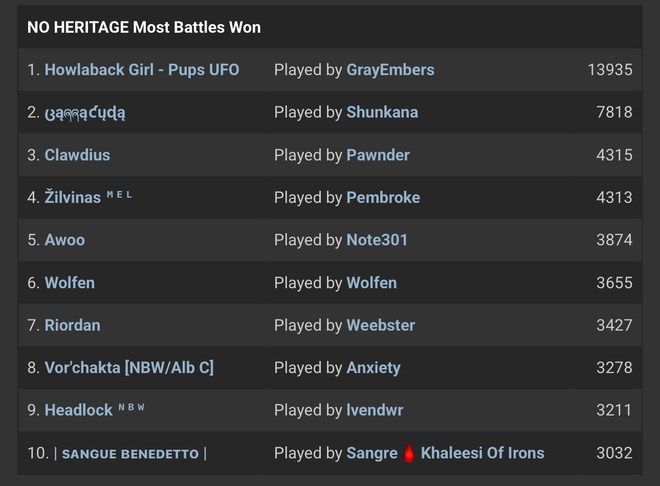Screen dimensions: 660x486
Task: Open the Wolfen wolf name link
Action: pos(70,283)
